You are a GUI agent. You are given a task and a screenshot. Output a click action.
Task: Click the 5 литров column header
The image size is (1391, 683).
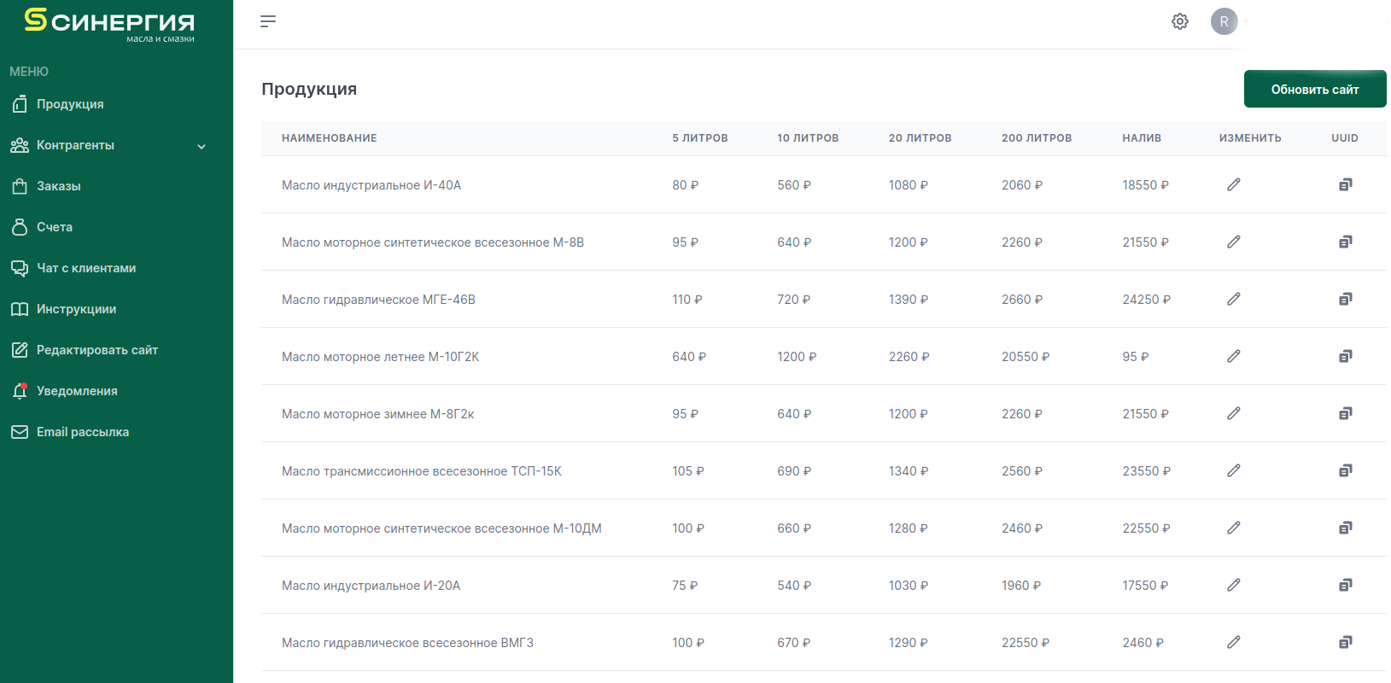(x=700, y=138)
